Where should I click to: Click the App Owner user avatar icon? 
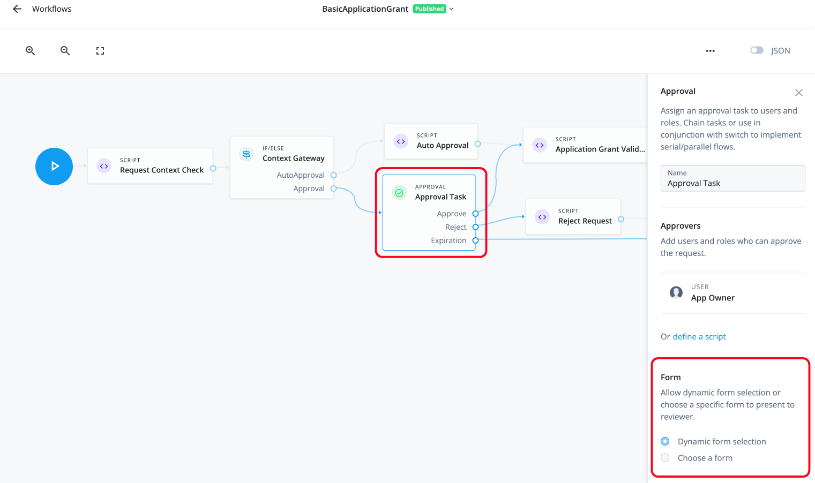point(676,293)
